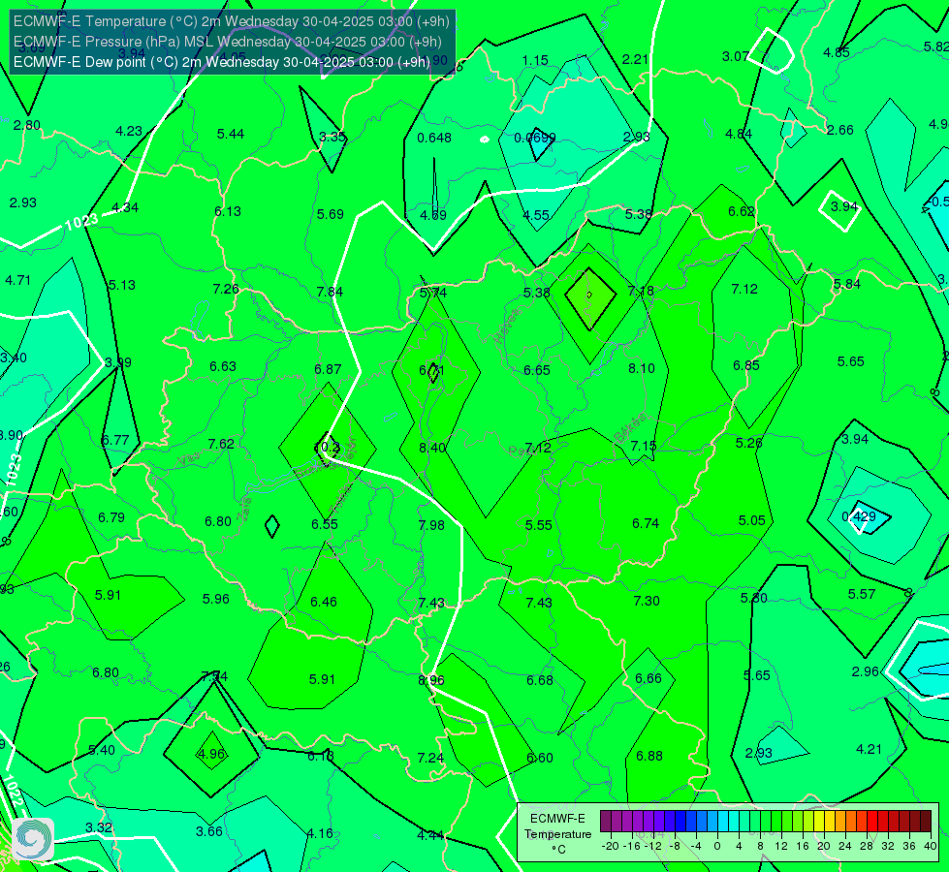Click the 6.62 temperature value

pos(742,211)
